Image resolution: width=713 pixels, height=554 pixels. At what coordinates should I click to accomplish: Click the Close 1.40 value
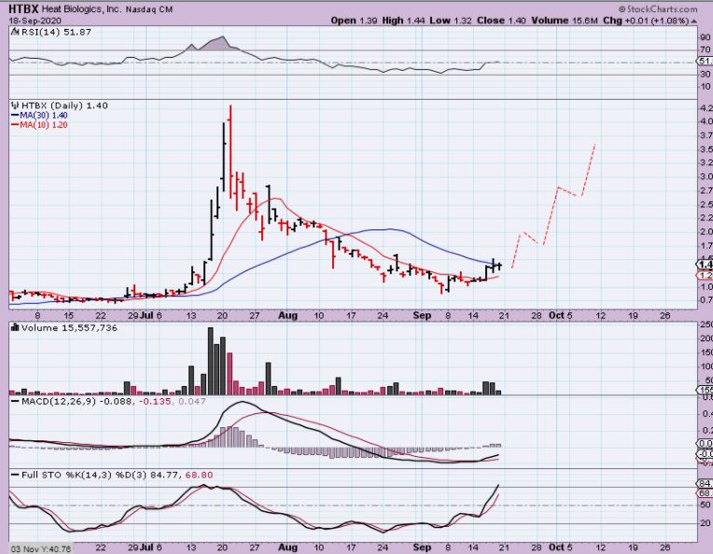(x=501, y=21)
